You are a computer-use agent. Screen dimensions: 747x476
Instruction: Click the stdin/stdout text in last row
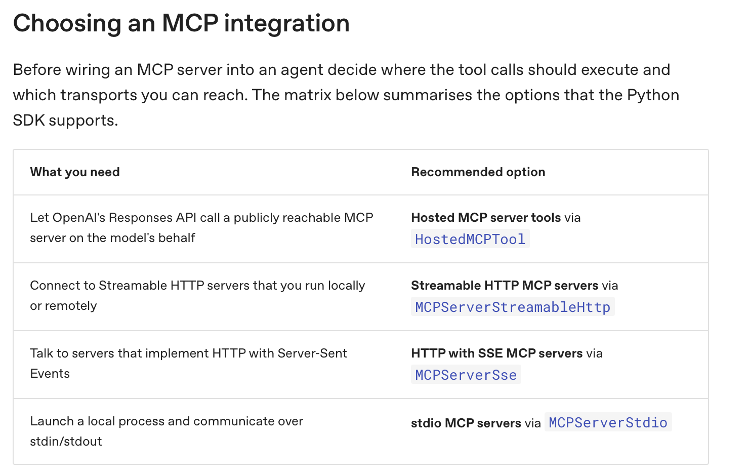click(x=66, y=442)
